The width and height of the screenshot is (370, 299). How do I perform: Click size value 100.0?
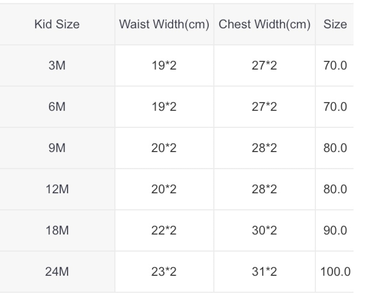click(x=335, y=272)
